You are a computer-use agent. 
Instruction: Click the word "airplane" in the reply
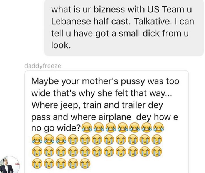point(115,117)
